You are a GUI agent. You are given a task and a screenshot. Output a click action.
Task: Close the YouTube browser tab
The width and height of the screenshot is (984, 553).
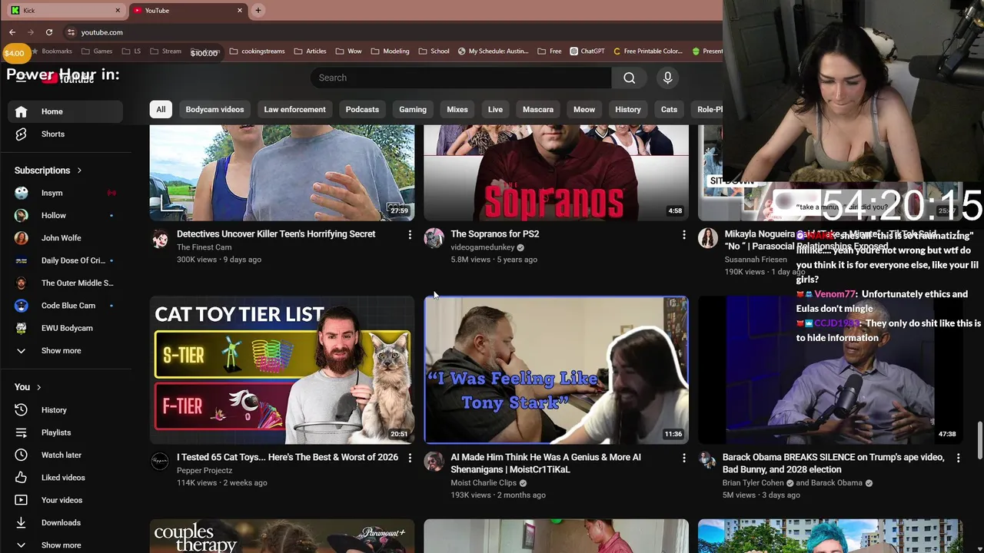coord(240,10)
